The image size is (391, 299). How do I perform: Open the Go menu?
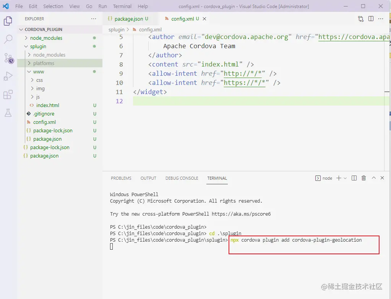89,6
